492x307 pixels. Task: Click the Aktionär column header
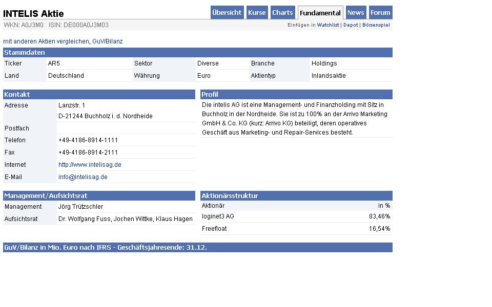point(213,206)
